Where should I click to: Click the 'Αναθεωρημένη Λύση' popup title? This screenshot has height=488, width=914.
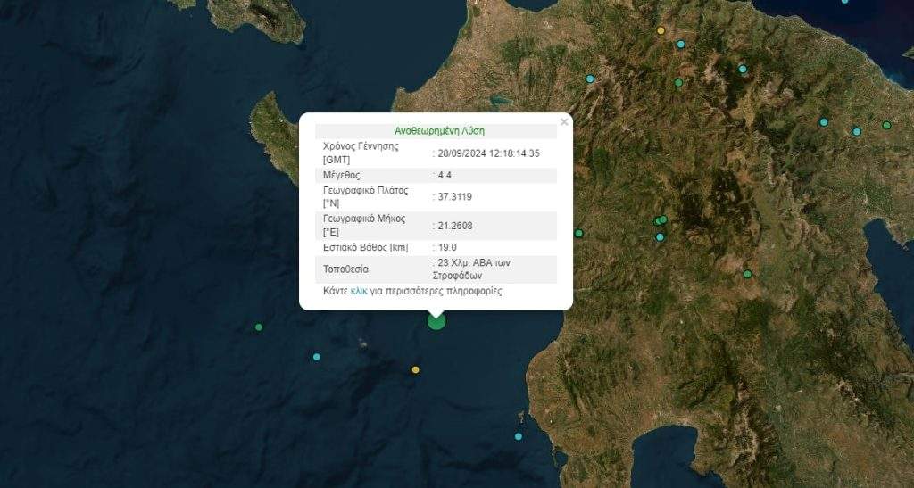(x=439, y=130)
